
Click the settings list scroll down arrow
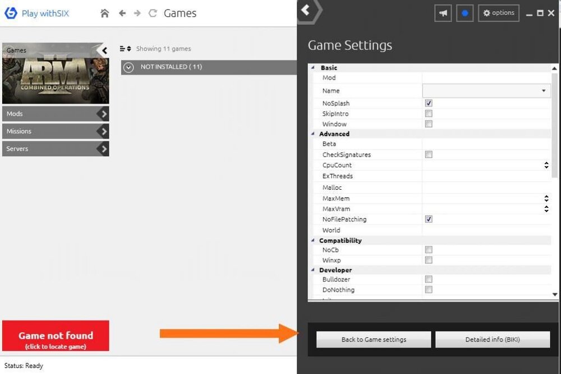[x=555, y=294]
